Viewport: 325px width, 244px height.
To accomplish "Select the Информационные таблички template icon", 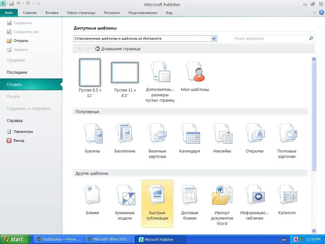I will point(255,195).
